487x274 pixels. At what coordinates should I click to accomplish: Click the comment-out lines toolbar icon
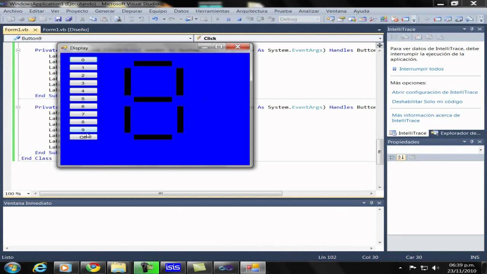(131, 19)
